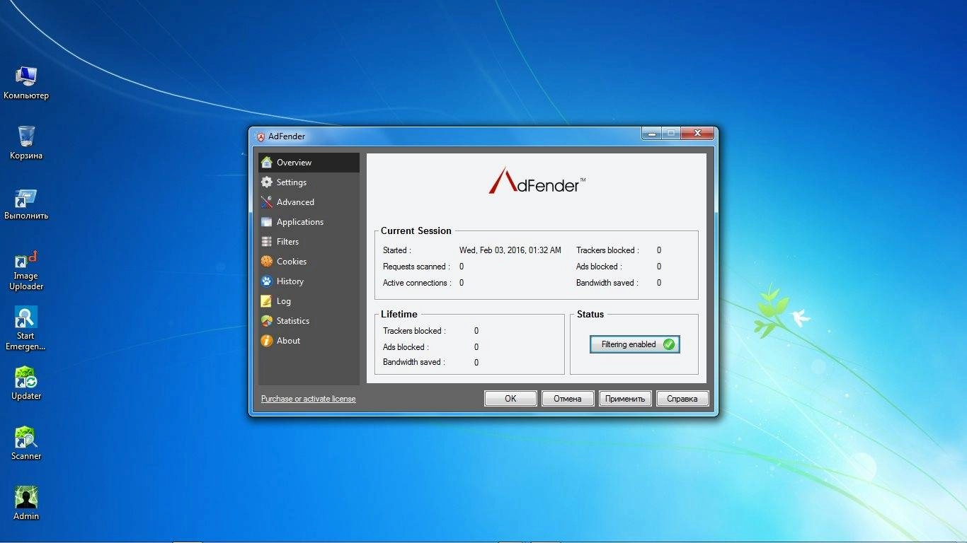This screenshot has width=967, height=543.
Task: Click the Filters list icon
Action: tap(266, 242)
